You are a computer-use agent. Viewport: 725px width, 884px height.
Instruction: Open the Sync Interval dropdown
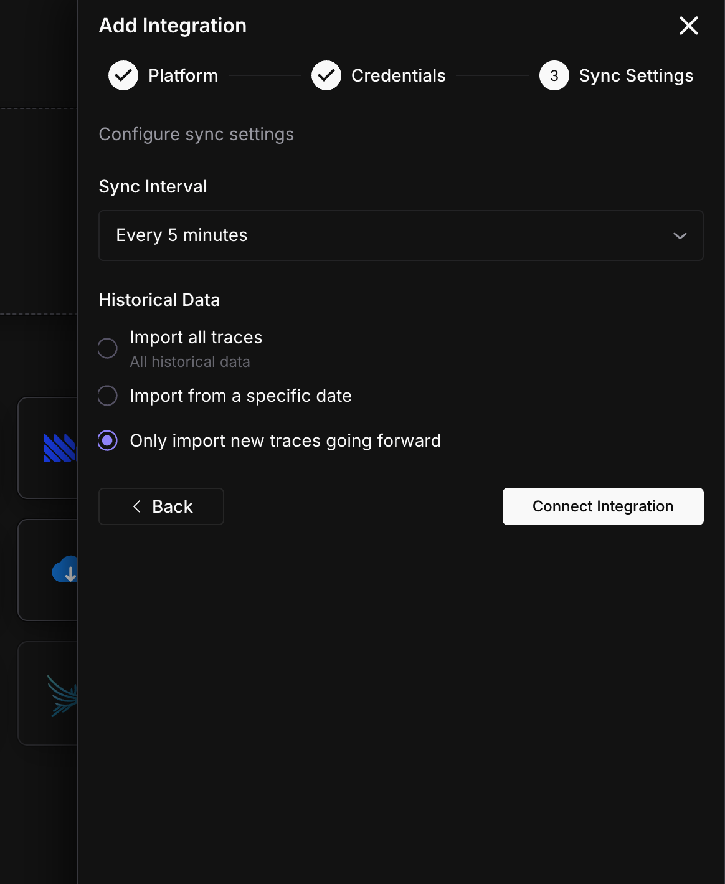[400, 235]
